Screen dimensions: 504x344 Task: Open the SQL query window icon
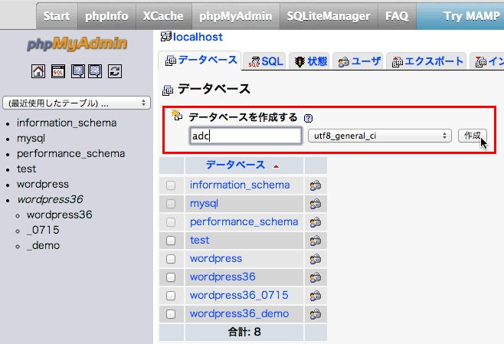click(58, 71)
